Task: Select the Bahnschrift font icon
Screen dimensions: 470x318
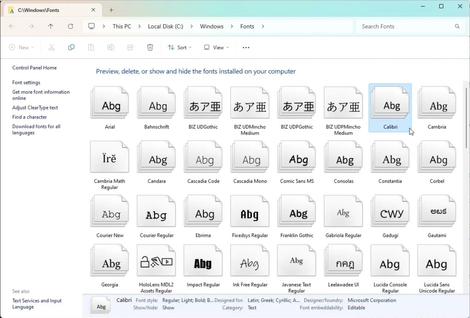Action: coord(157,102)
